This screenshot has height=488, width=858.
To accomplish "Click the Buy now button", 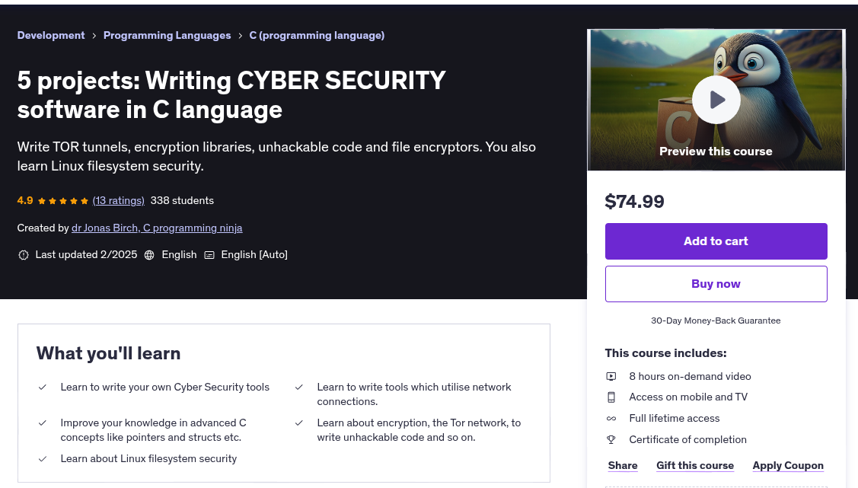I will [x=716, y=284].
